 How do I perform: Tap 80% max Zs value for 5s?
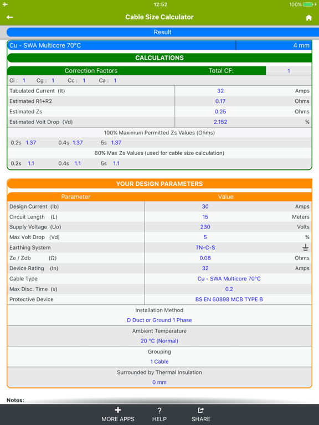116,163
